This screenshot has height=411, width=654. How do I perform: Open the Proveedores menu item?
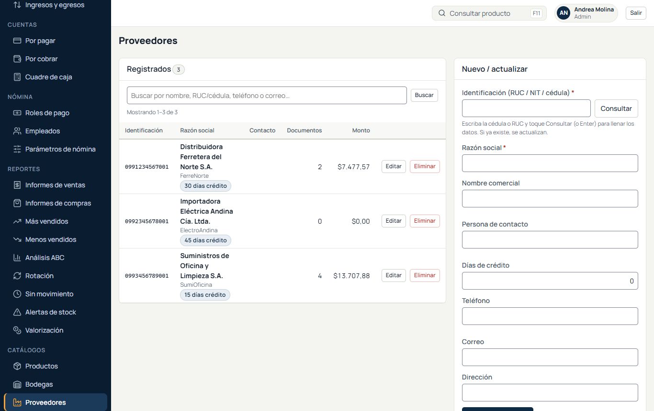pyautogui.click(x=56, y=402)
